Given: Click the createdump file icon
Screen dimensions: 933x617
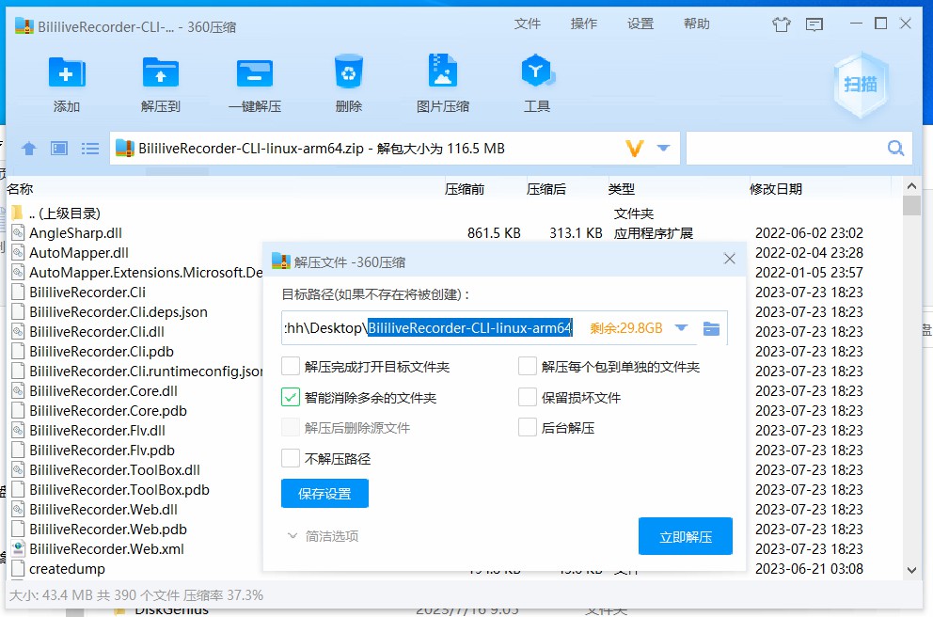Looking at the screenshot, I should (x=19, y=568).
